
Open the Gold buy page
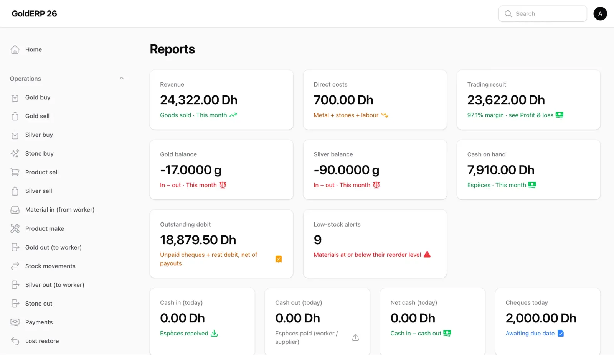[68, 97]
